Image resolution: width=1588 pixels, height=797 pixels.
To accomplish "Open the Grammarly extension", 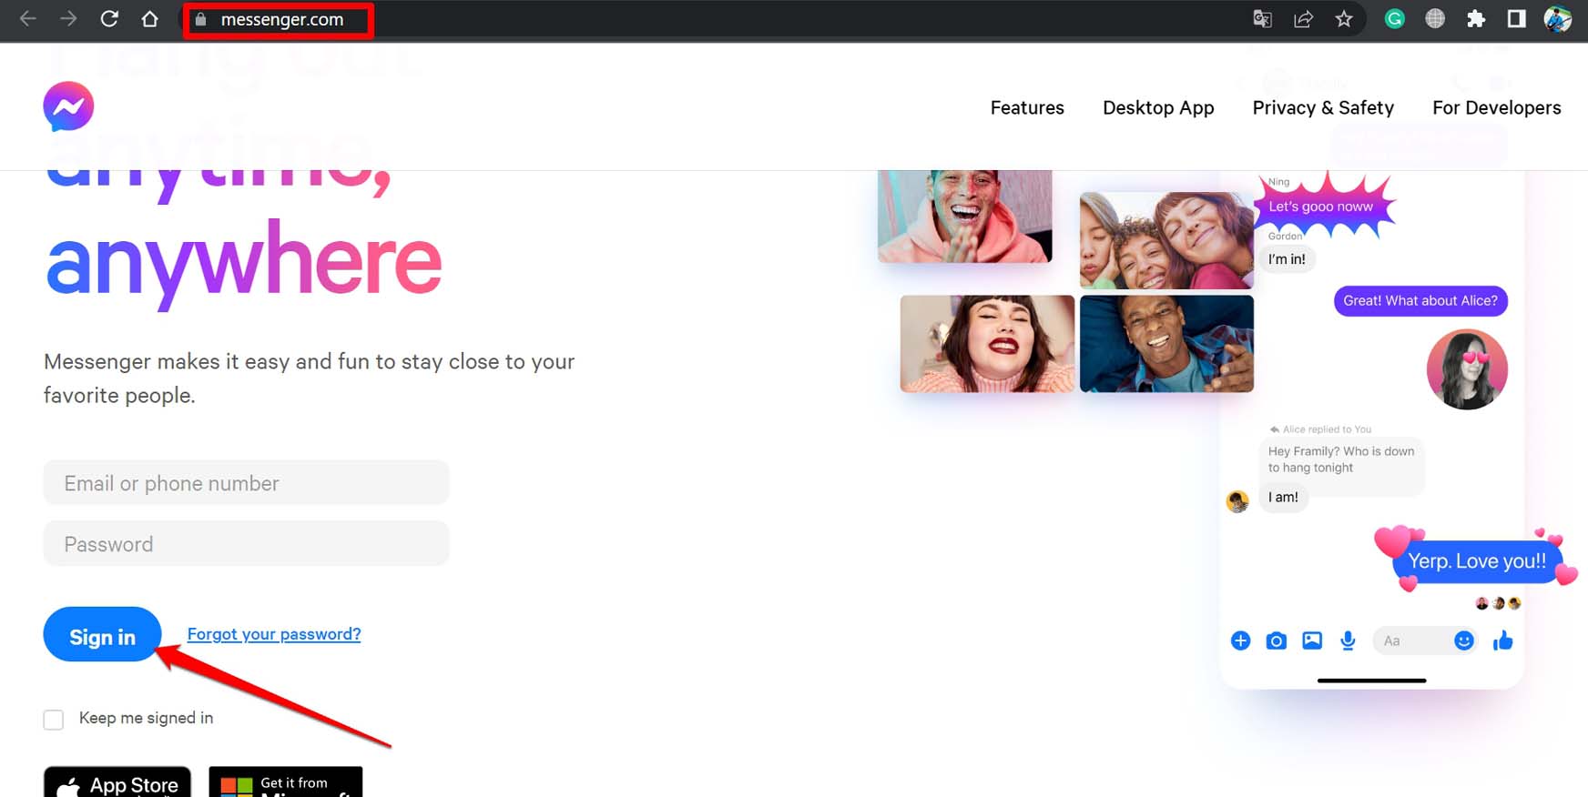I will coord(1394,19).
